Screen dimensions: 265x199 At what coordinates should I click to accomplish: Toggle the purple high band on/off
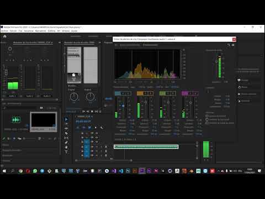click(x=184, y=93)
